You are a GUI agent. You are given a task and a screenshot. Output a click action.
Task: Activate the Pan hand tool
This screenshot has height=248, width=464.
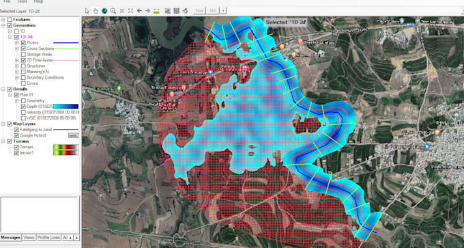click(96, 11)
